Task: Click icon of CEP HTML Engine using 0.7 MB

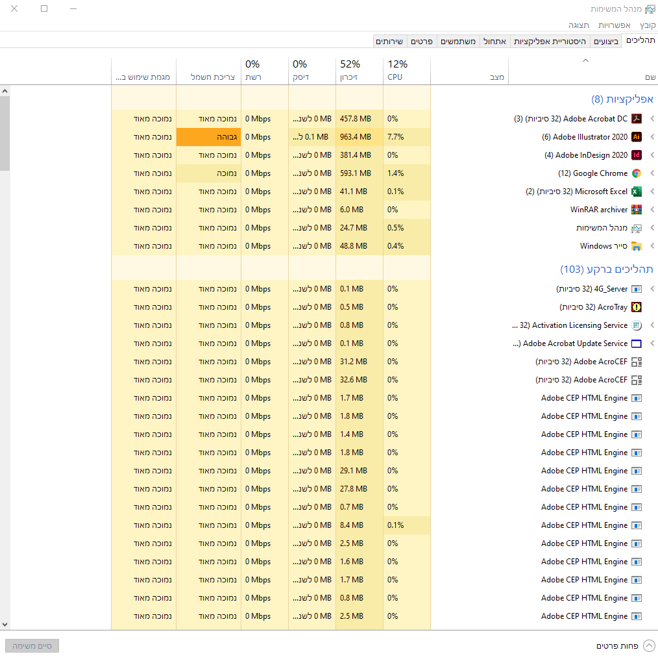Action: click(x=637, y=507)
